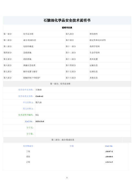Click 操作处置与储存 in the contents table
Image resolution: width=134 pixels, height=190 pixels.
30,71
